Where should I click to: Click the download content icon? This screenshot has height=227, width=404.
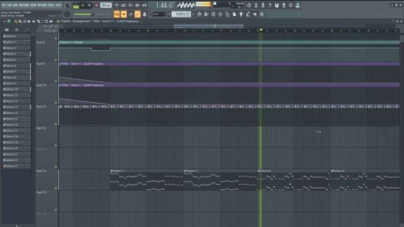(297, 5)
